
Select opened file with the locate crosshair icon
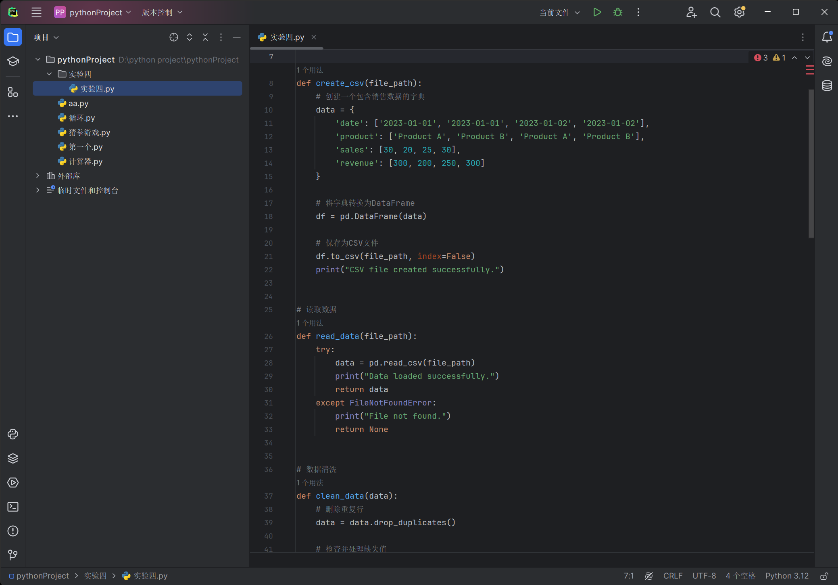[174, 37]
